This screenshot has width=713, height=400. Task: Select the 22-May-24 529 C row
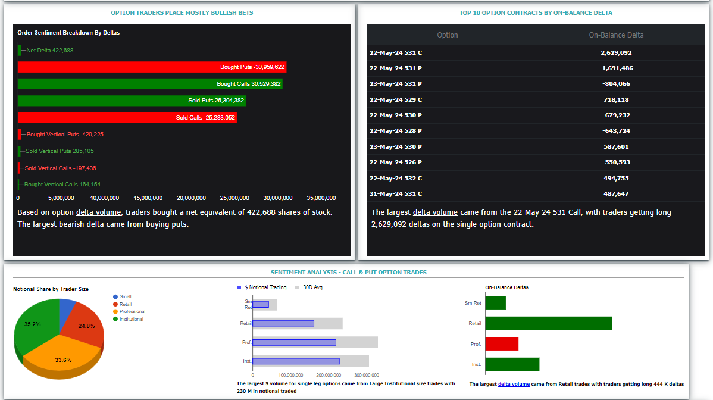pyautogui.click(x=536, y=99)
